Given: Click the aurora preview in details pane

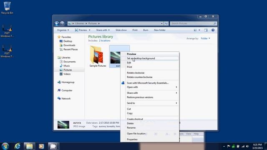Looking at the screenshot, I should [63, 125].
